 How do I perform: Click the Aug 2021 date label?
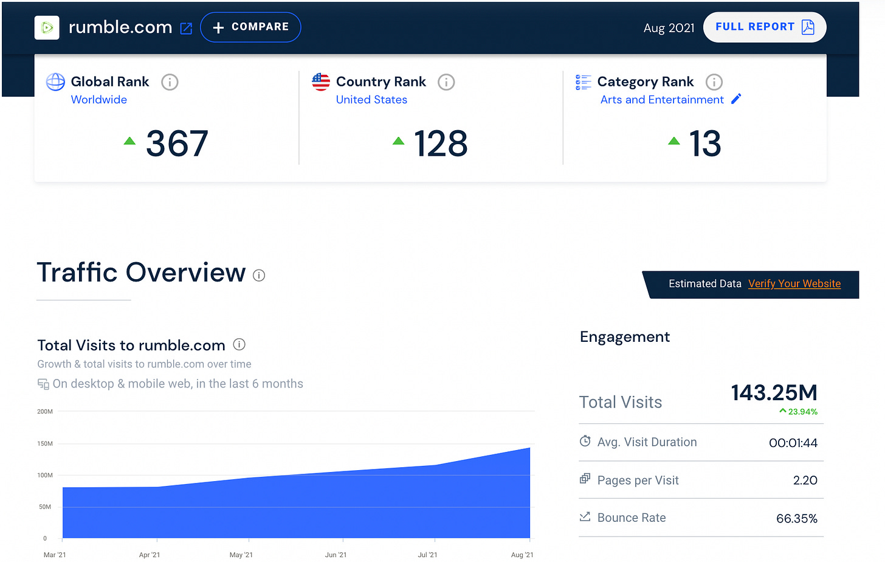tap(669, 28)
